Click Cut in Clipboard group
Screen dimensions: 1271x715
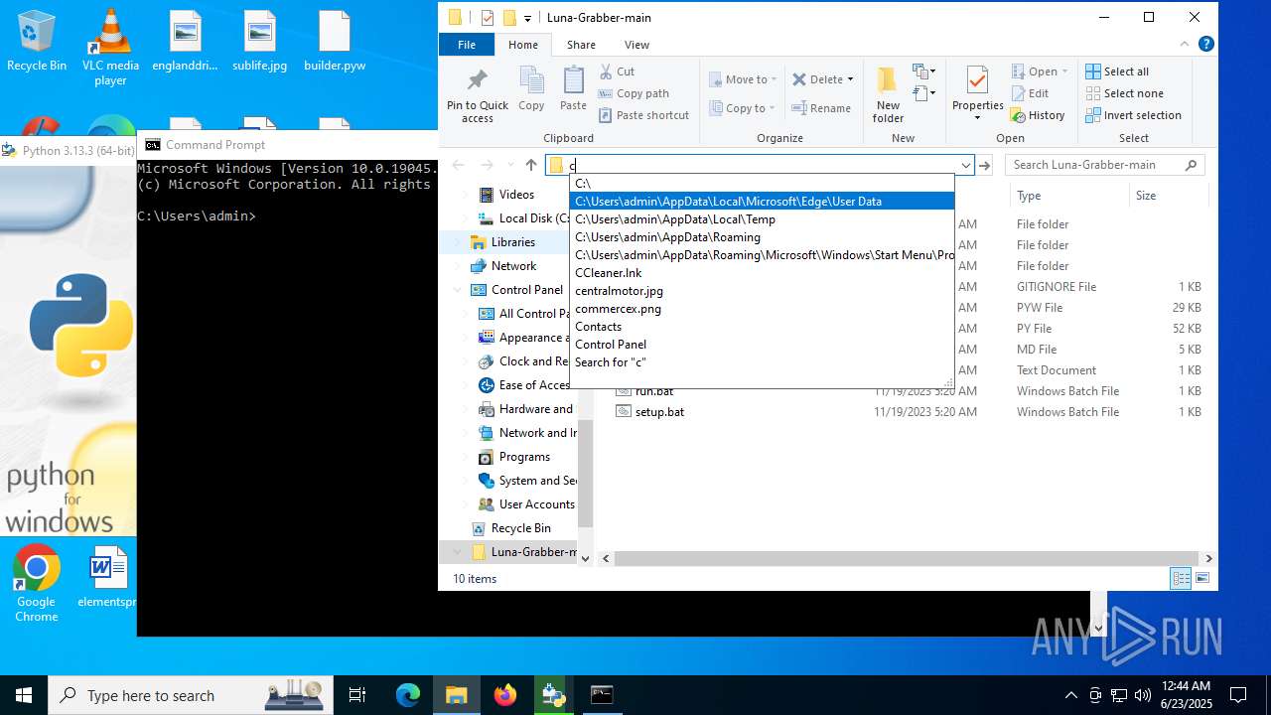point(617,71)
